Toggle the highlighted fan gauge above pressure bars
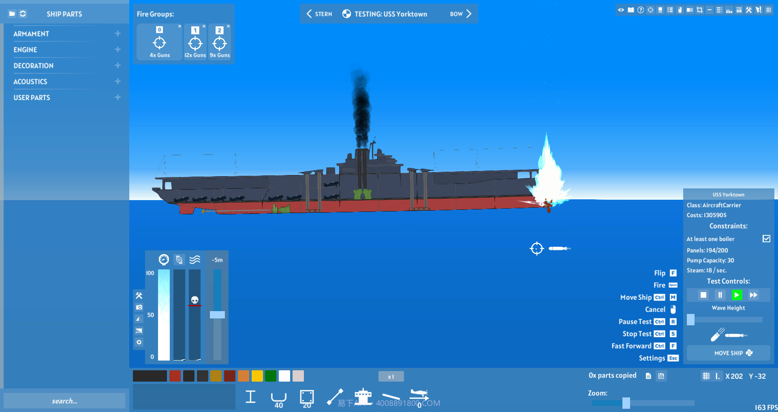This screenshot has width=778, height=412. click(179, 260)
